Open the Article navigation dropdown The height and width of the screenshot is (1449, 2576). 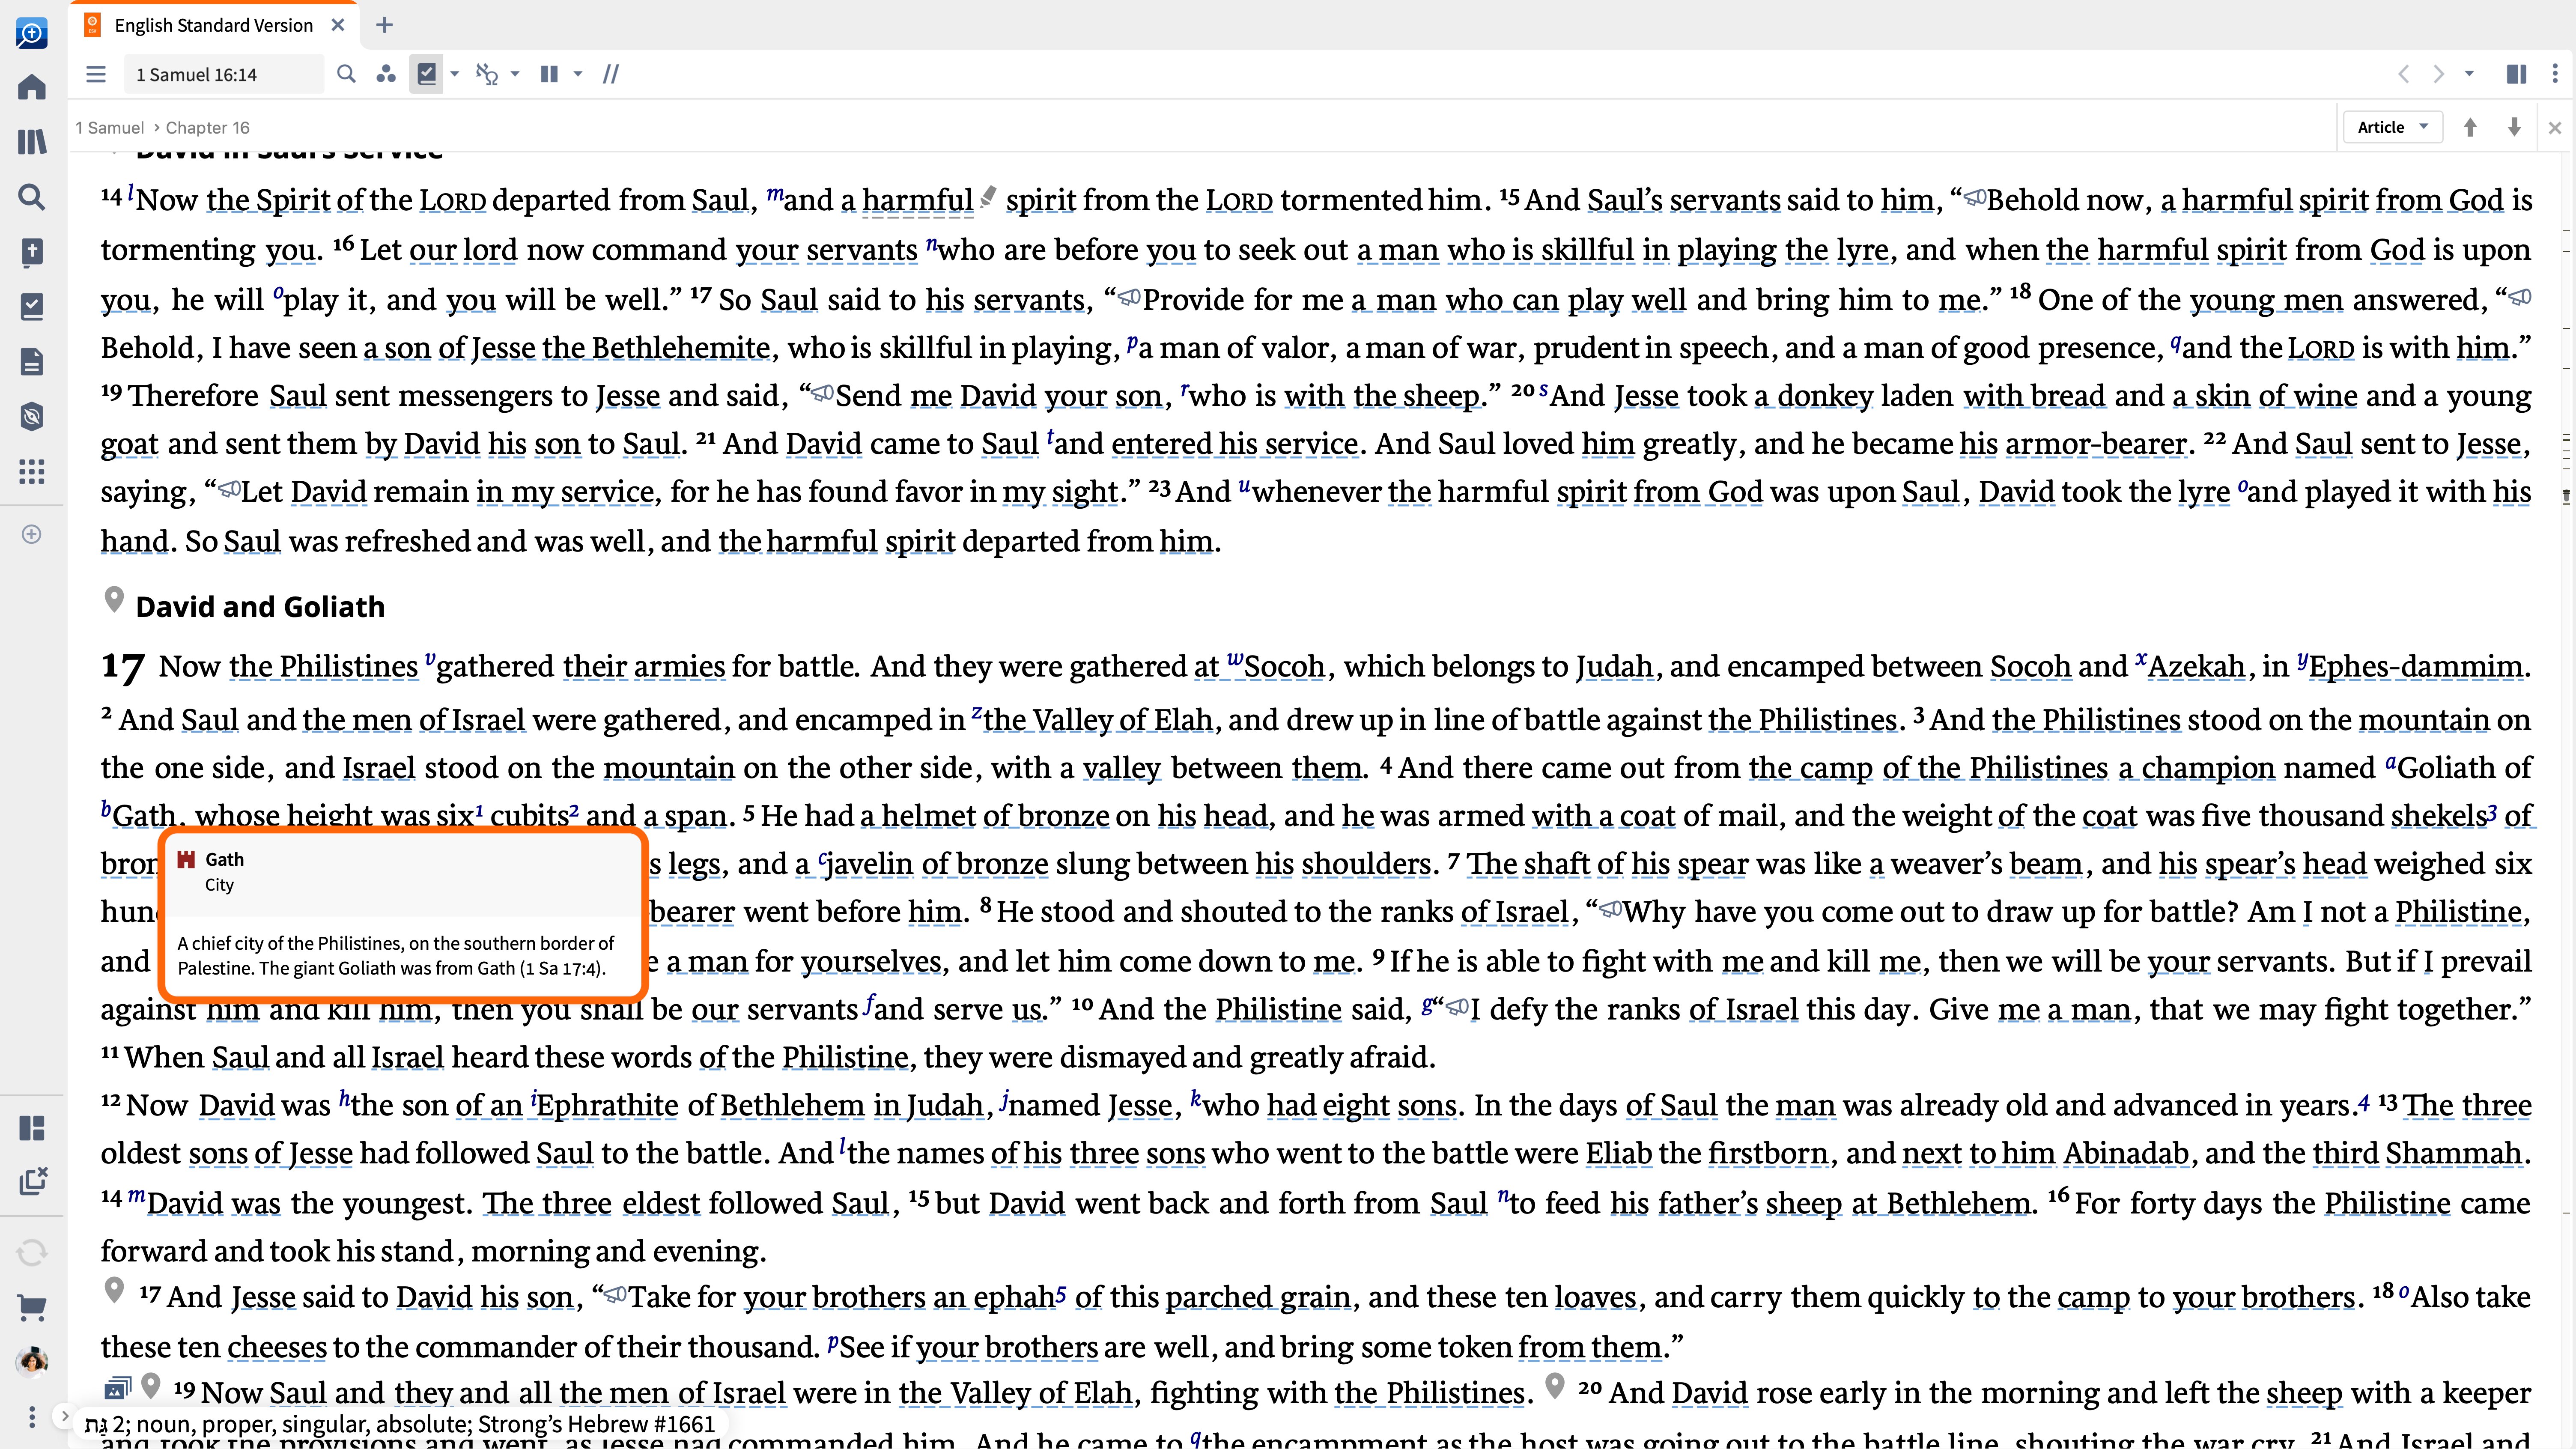(2393, 127)
